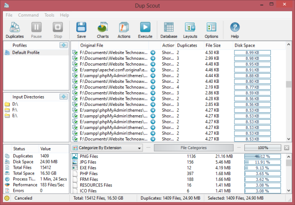Click the results scrollbar thumb
This screenshot has width=295, height=205.
click(x=289, y=84)
